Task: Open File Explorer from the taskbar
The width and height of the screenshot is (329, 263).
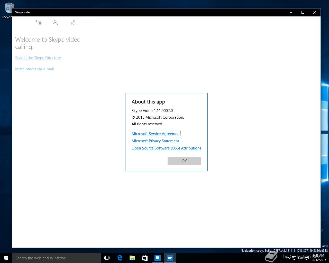Action: click(132, 258)
